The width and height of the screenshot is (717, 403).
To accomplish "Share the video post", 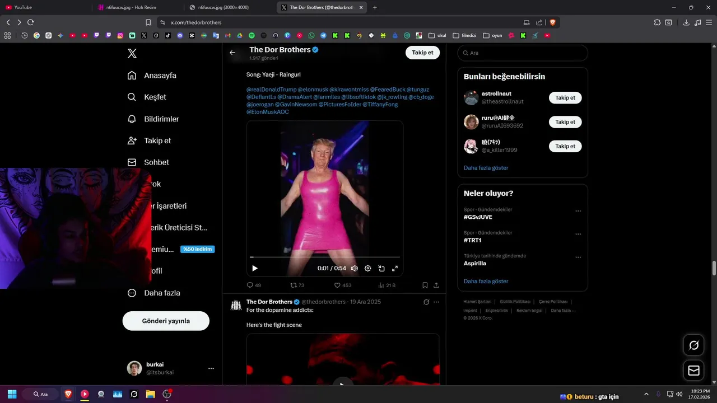I will click(436, 285).
